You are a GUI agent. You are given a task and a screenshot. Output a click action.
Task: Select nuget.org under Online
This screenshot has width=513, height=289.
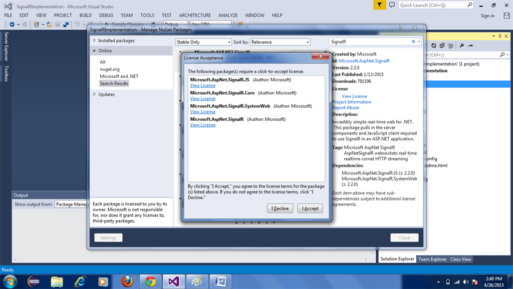click(110, 69)
